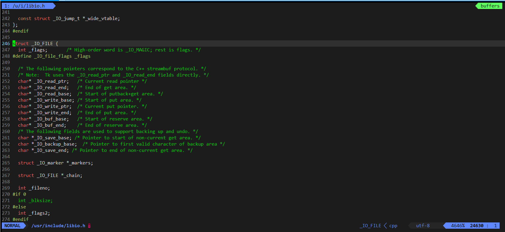
Task: Click '_IO_read_end;' declaration on line 253
Action: click(51, 88)
